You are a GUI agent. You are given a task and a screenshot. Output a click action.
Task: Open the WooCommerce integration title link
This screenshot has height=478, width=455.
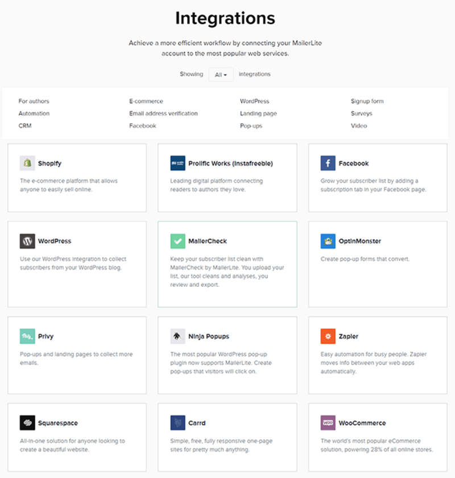pyautogui.click(x=362, y=423)
